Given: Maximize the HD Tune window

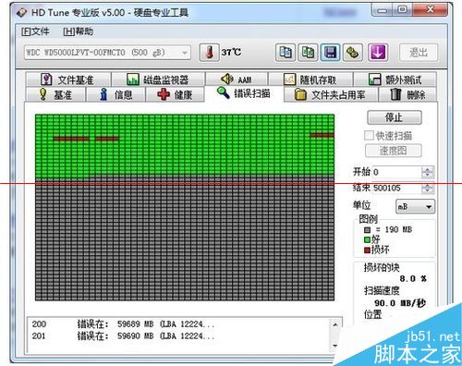Looking at the screenshot, I should pyautogui.click(x=402, y=9).
